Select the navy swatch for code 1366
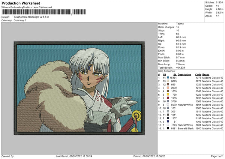This screenshot has height=159, width=225. (168, 122)
